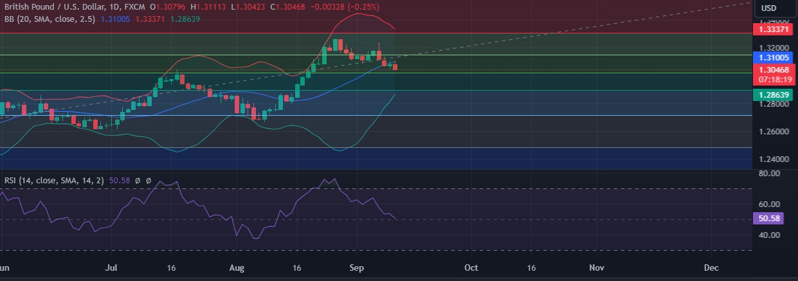This screenshot has height=281, width=798.
Task: Click the Sep label on time axis
Action: point(357,267)
